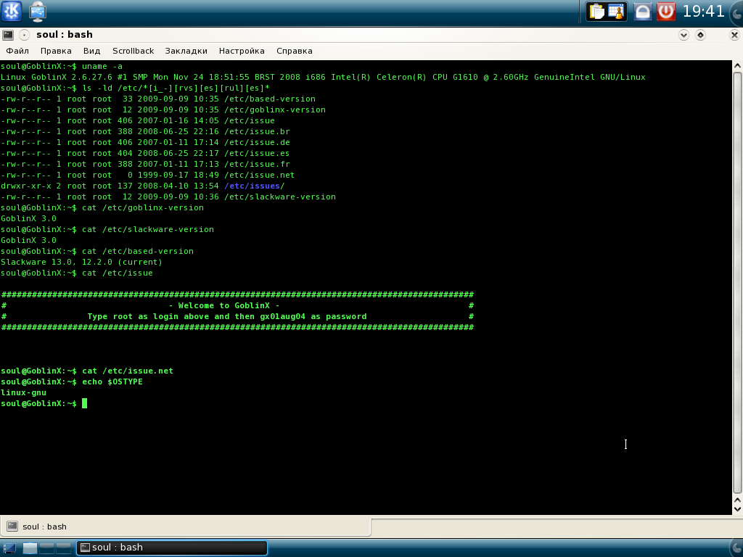Click the terminal vertical scrollbar track

[x=737, y=283]
